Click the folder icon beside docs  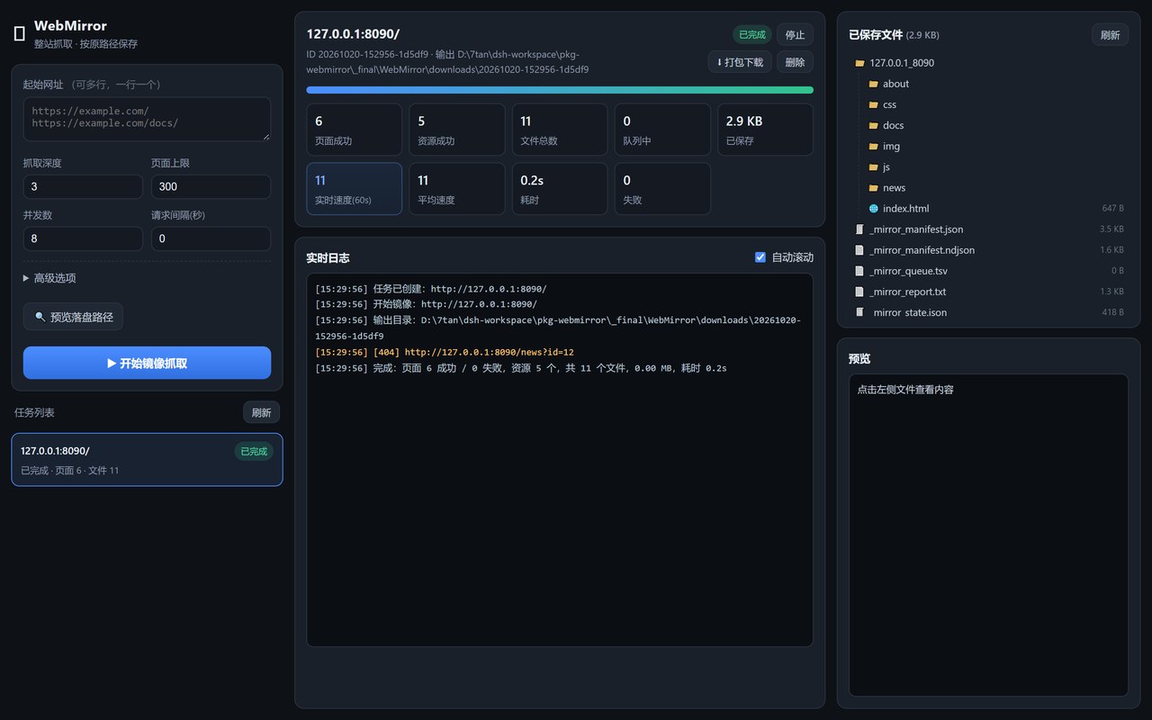(x=873, y=125)
